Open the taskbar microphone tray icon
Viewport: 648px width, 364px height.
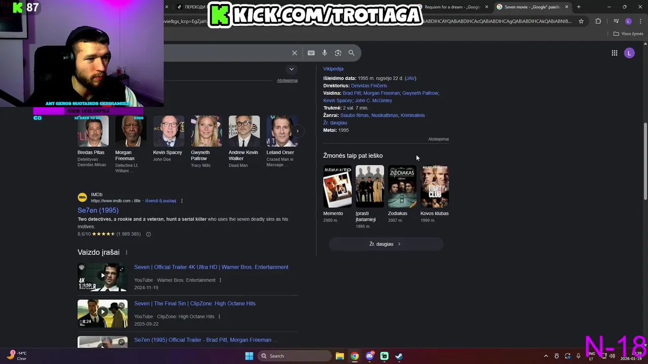click(579, 356)
